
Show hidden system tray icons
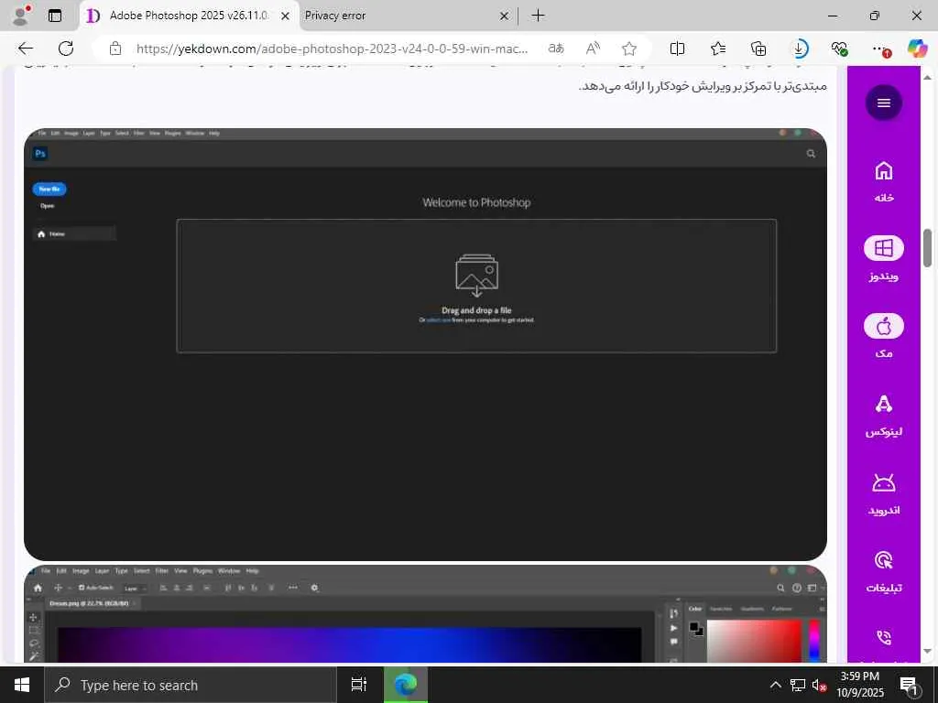coord(775,685)
